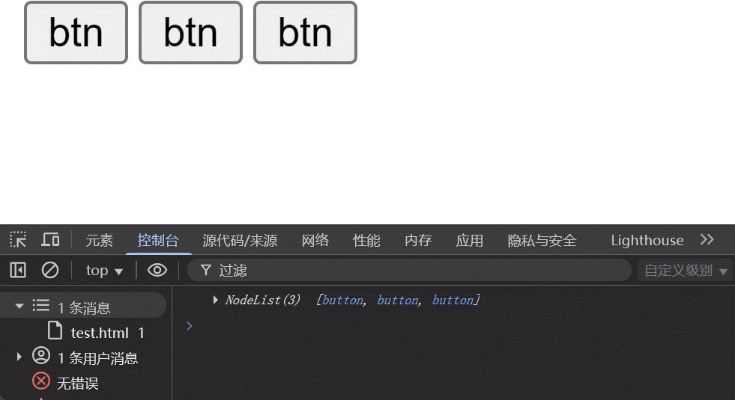Screen dimensions: 735x400
Task: Open the 网络 tab
Action: 315,240
